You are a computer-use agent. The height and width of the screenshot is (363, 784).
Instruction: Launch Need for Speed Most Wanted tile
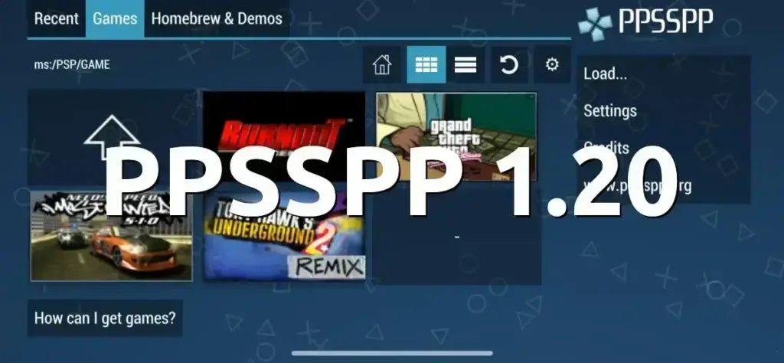112,236
